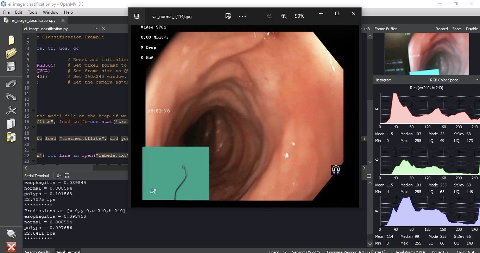Cut selection with the scissors icon
This screenshot has height=253, width=480.
11,110
